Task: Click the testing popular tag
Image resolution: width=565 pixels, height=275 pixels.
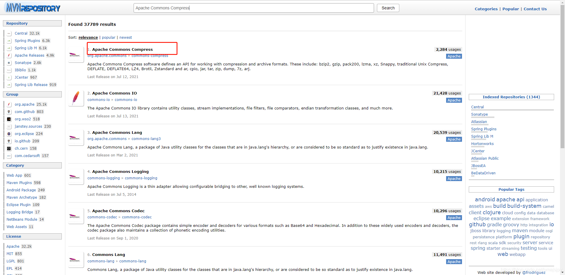Action: [x=529, y=248]
